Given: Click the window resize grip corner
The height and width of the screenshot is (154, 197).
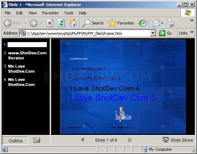Looking at the screenshot, I should (193, 150).
